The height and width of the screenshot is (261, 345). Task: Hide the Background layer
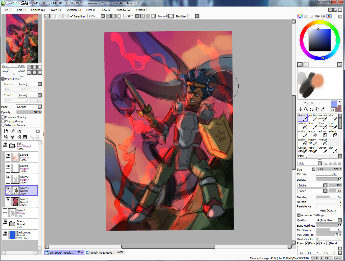[5, 233]
